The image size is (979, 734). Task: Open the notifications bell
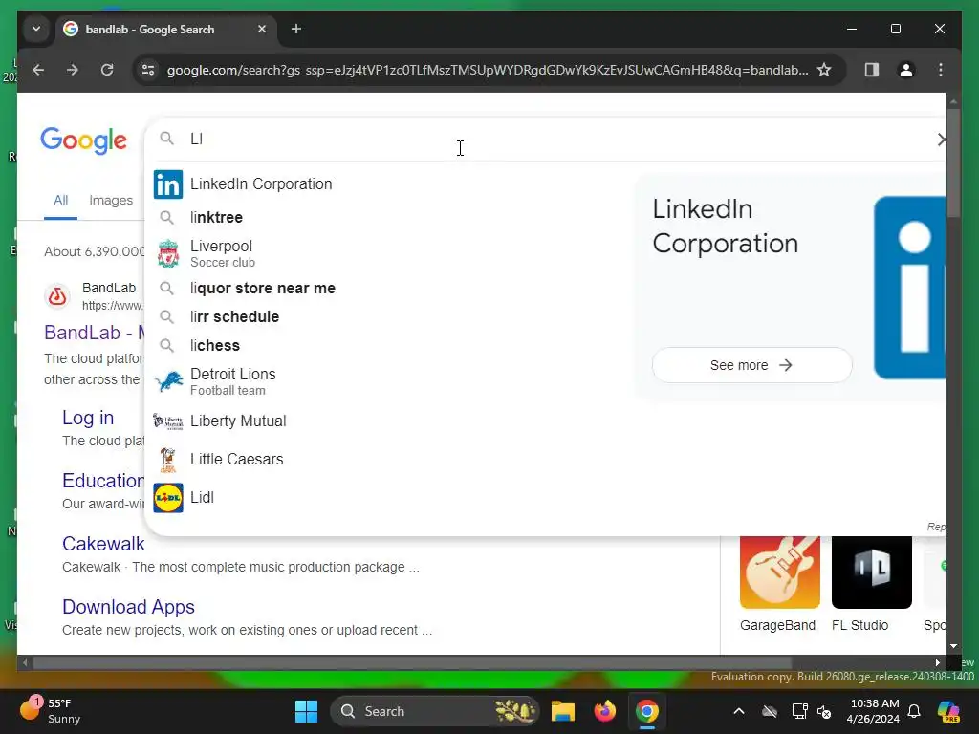(x=914, y=711)
